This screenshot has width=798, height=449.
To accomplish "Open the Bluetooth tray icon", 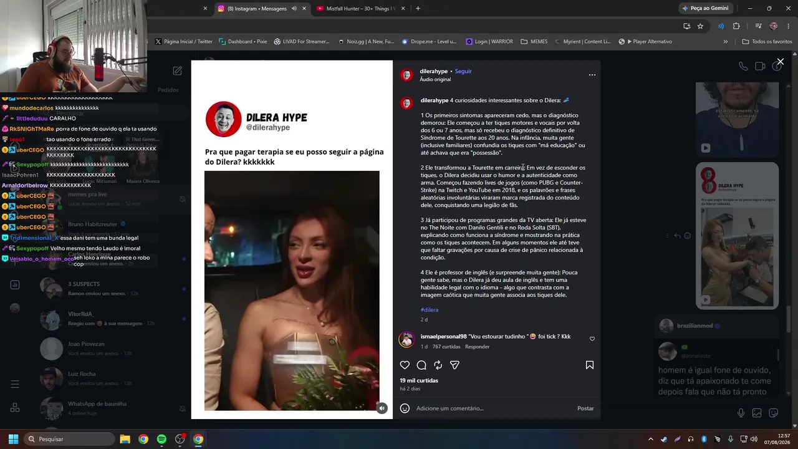I will tap(703, 439).
